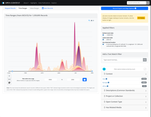Viewport: 151px width, 117px height.
Task: Open Project or Collection kebab menu
Action: click(146, 96)
